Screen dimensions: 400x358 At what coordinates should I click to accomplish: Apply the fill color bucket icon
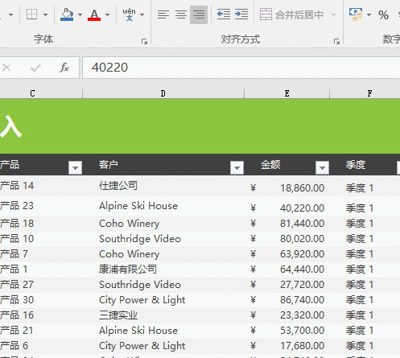tap(67, 14)
